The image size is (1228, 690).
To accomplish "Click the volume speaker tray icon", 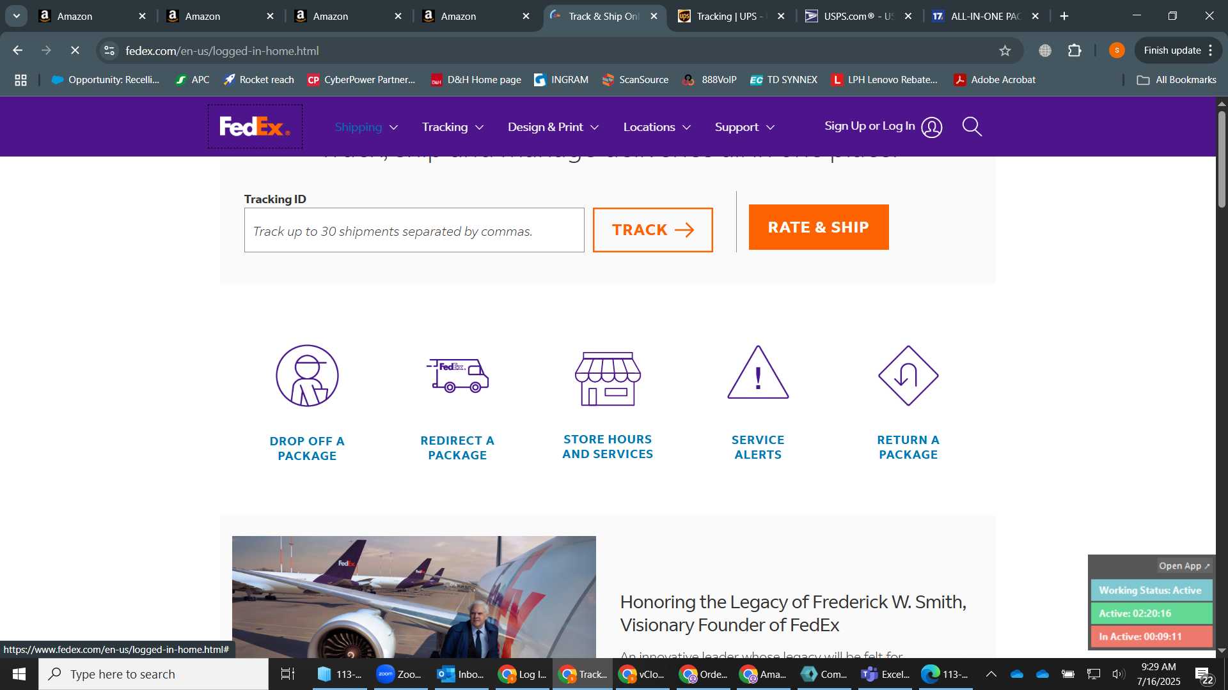I will [1118, 674].
